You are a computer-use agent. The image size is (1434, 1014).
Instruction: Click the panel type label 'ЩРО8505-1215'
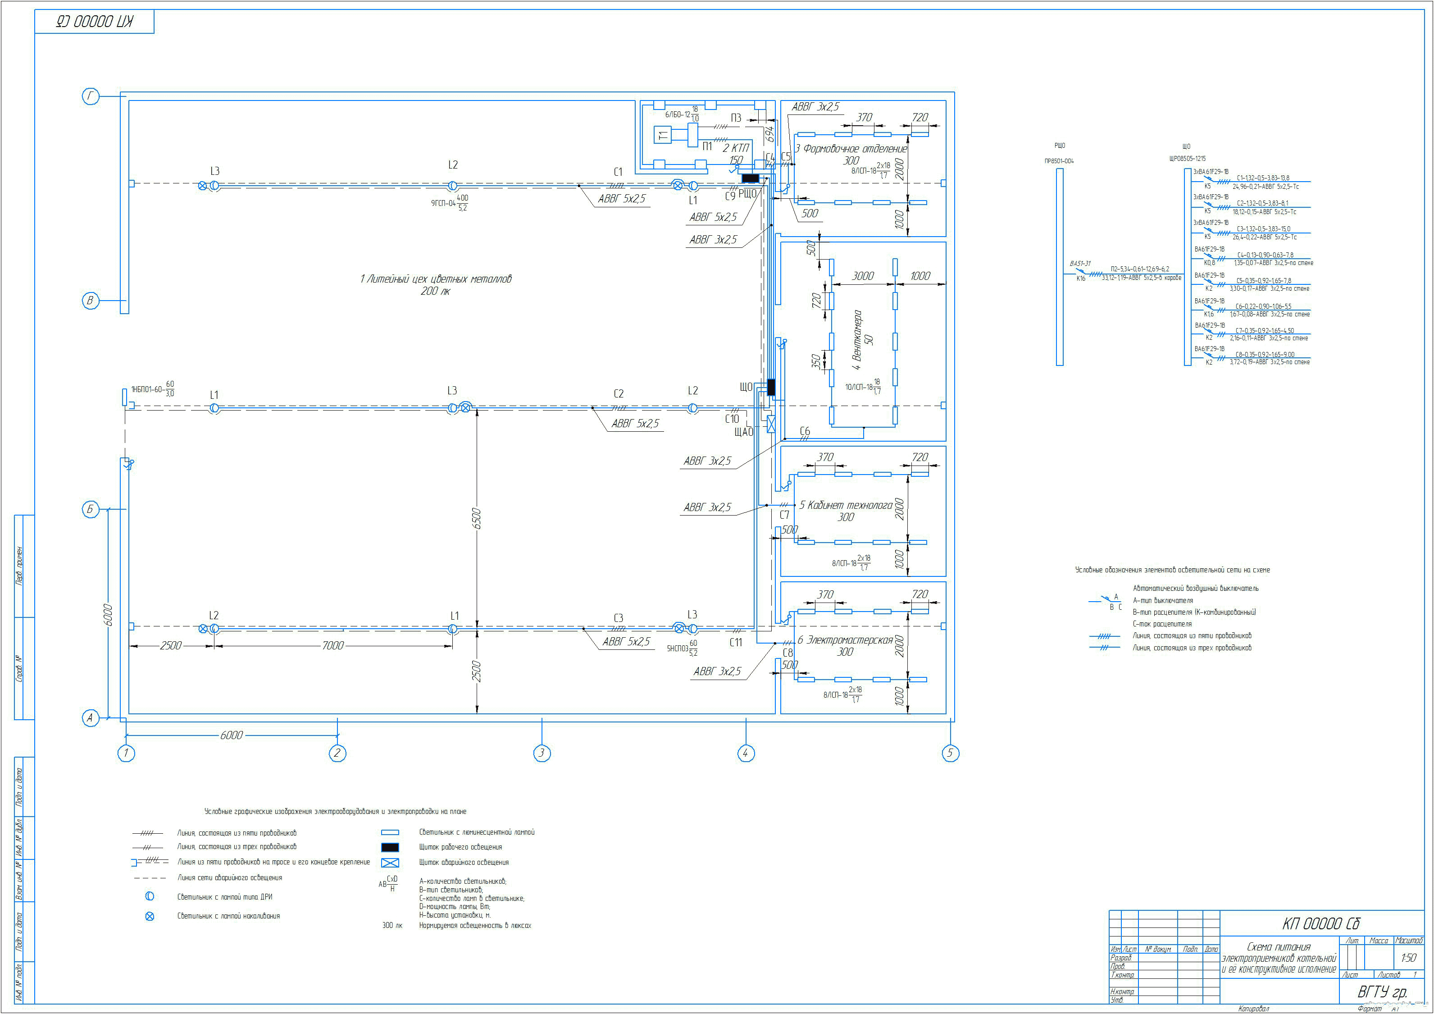pyautogui.click(x=1187, y=159)
